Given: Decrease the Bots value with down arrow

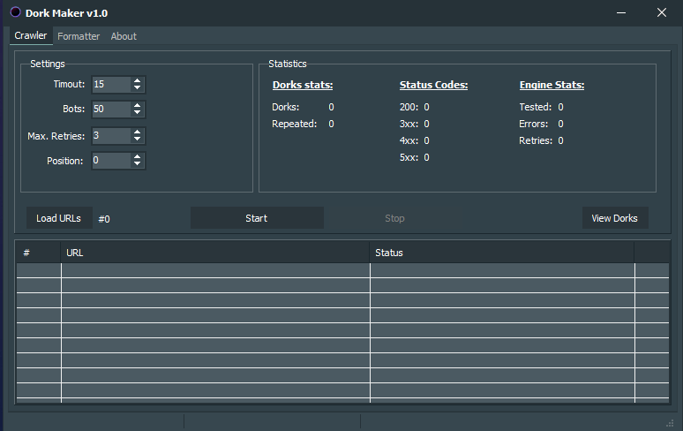Looking at the screenshot, I should pos(137,112).
